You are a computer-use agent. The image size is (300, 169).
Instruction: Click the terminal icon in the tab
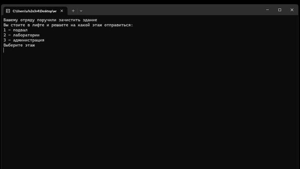(x=8, y=11)
